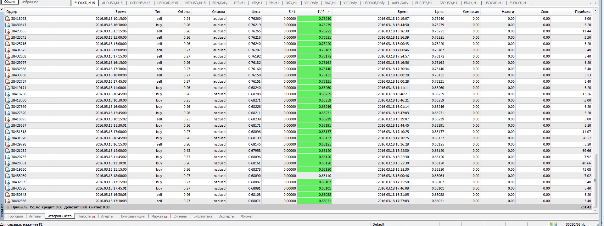Image resolution: width=604 pixels, height=226 pixels.
Task: Open the Почтовый ящик tab
Action: pos(132,216)
